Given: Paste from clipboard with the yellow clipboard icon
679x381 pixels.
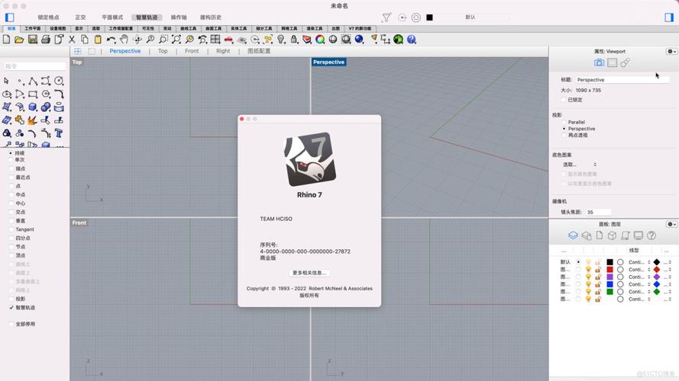Looking at the screenshot, I should click(98, 40).
